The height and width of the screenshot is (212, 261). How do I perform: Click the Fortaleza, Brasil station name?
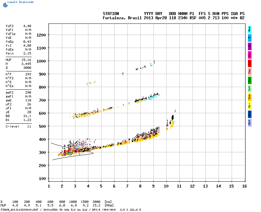(x=122, y=18)
